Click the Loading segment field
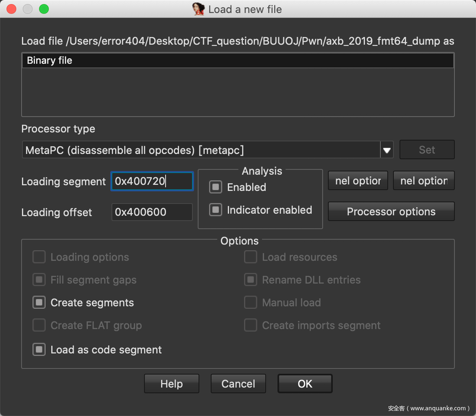Screen dimensions: 476x416 click(x=152, y=182)
